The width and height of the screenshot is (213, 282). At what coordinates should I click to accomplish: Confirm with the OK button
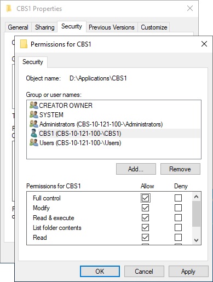[100, 271]
